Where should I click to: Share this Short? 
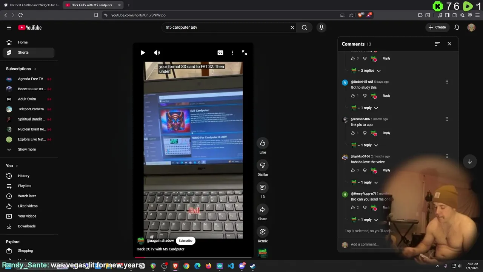click(263, 210)
